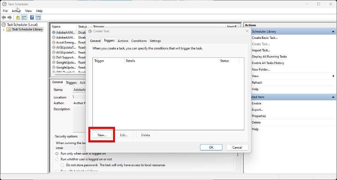337x180 pixels.
Task: Open the Settings tab in Create Task
Action: point(155,41)
